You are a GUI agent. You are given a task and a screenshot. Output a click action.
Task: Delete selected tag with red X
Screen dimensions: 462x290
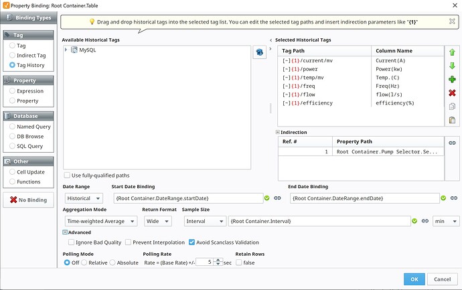tap(452, 93)
